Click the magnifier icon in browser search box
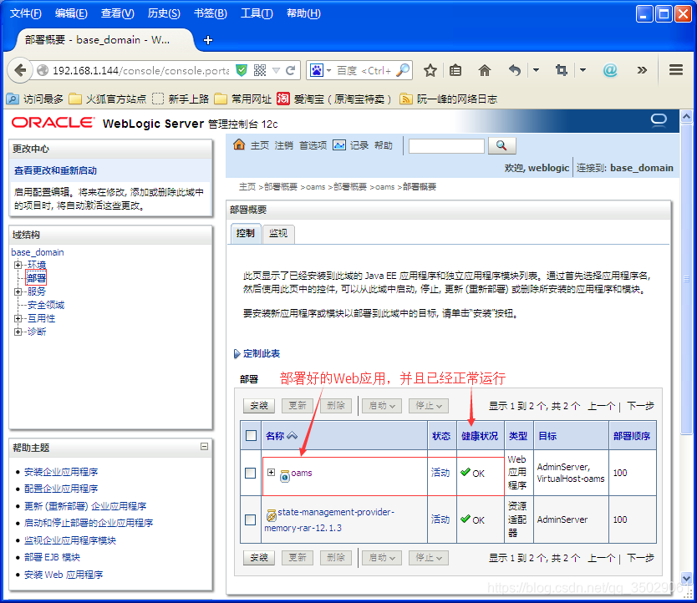 click(x=403, y=70)
